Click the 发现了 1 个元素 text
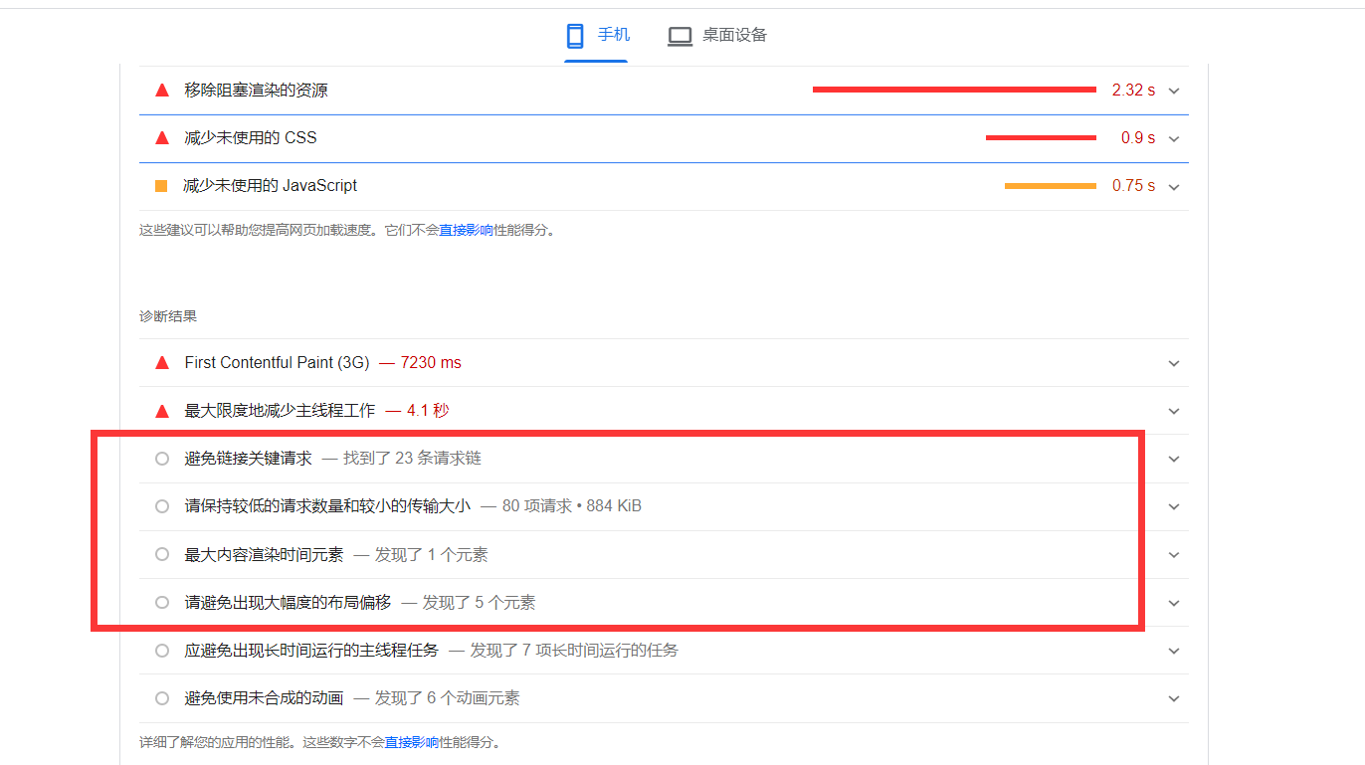Image resolution: width=1365 pixels, height=765 pixels. point(432,555)
